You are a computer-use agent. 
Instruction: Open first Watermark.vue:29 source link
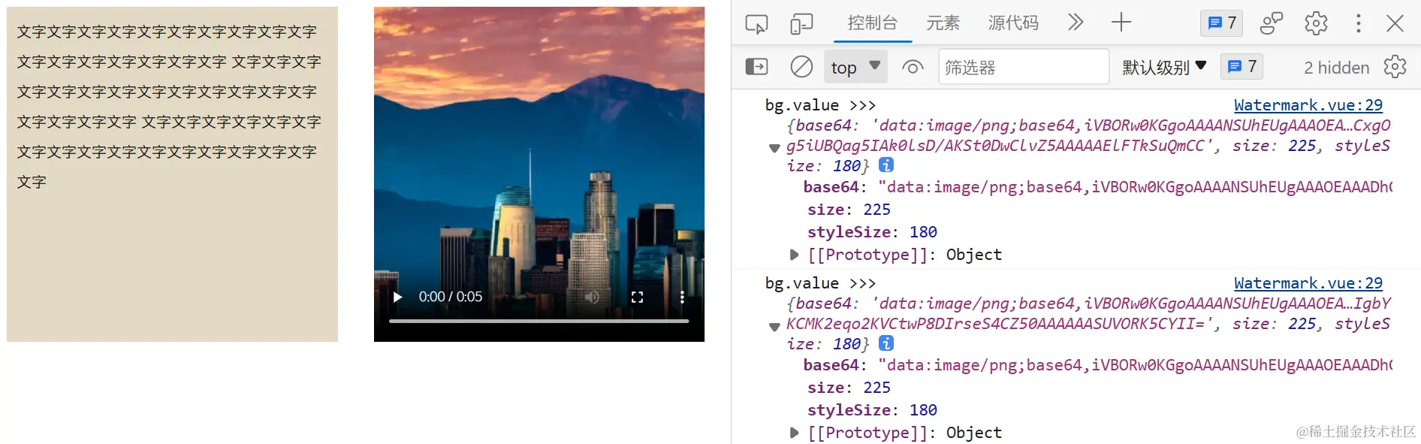point(1308,105)
